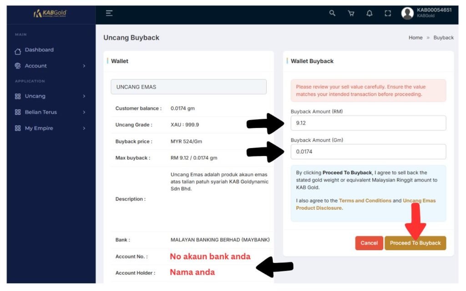This screenshot has width=466, height=291.
Task: Click the Dashboard home icon
Action: point(18,51)
